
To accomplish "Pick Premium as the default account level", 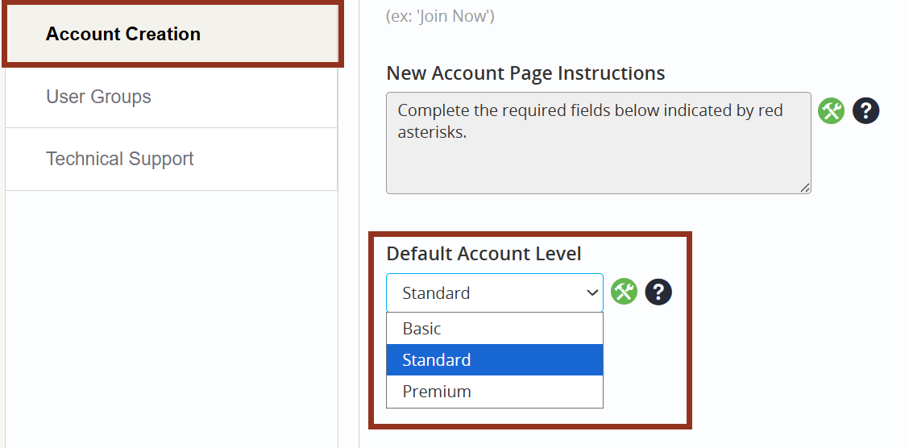I will click(x=495, y=392).
